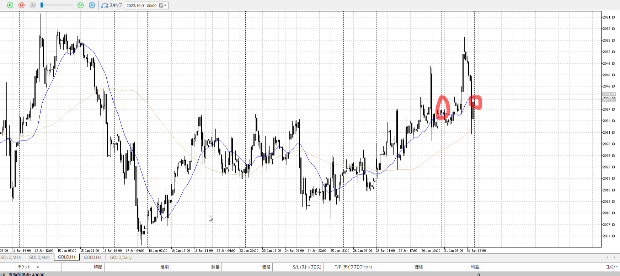Viewport: 620px width, 276px height.
Task: Click the 時間 column header
Action: (x=98, y=267)
